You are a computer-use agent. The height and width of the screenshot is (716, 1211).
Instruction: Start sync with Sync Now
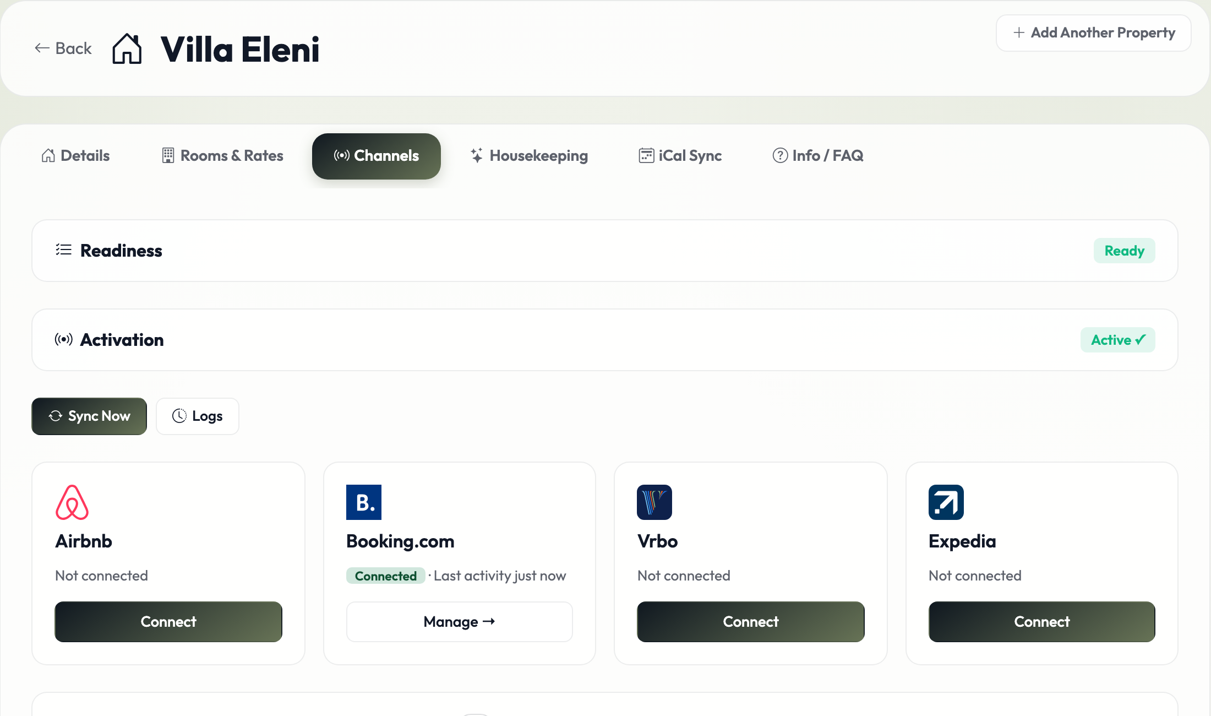[x=89, y=416]
